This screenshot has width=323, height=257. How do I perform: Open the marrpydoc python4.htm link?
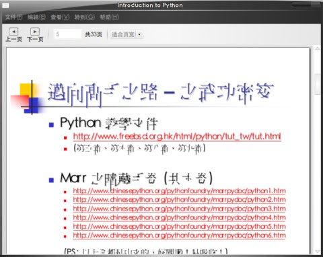click(179, 217)
